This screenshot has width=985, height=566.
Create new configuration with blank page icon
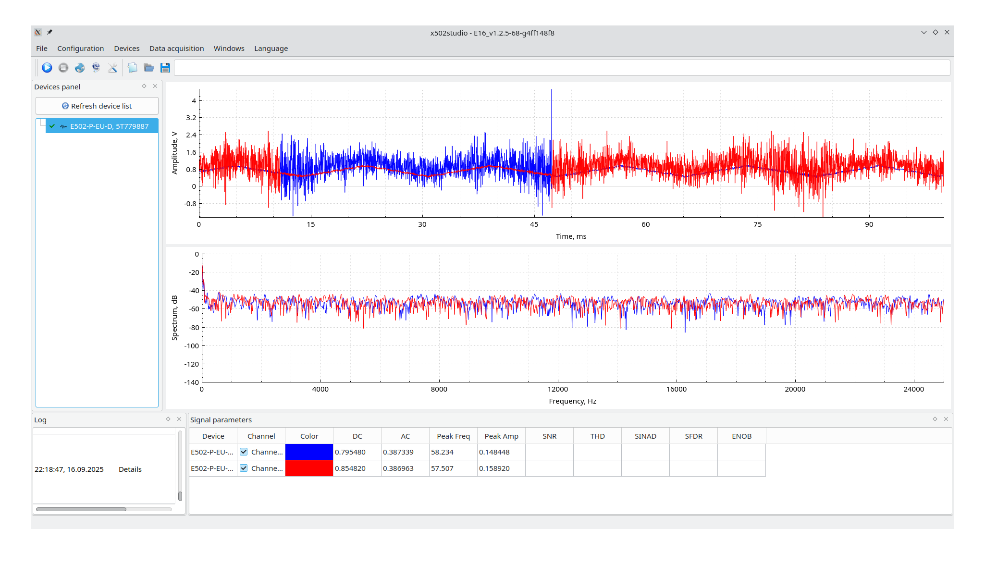point(132,68)
